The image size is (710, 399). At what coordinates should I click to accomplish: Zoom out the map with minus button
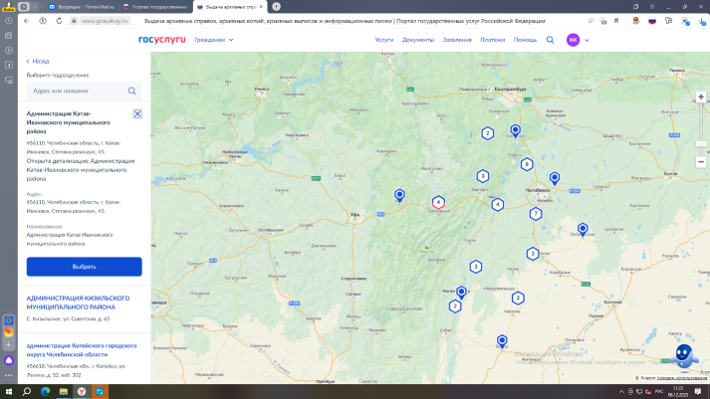point(700,160)
